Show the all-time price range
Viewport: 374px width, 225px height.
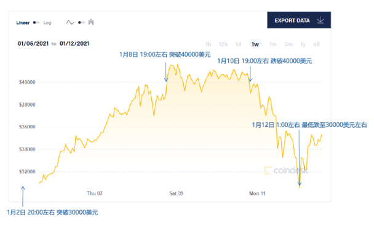coord(316,44)
